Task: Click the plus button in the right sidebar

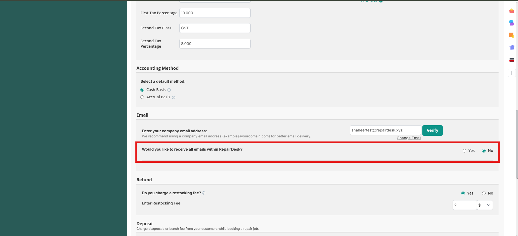Action: tap(512, 73)
